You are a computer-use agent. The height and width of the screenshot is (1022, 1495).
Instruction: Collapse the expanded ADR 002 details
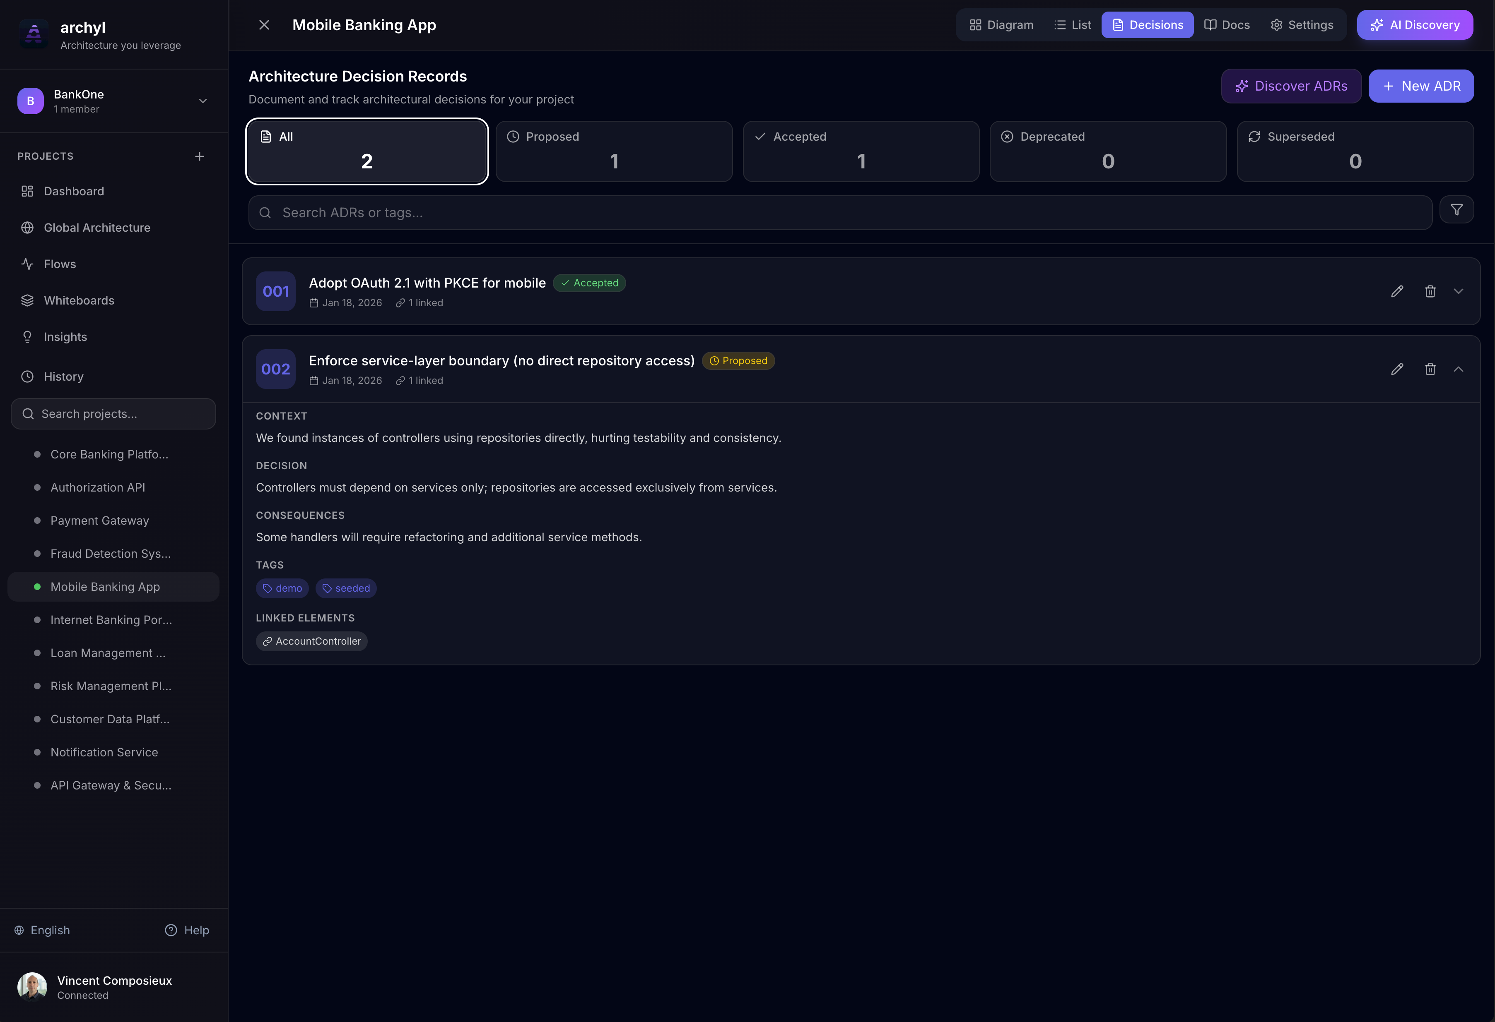tap(1458, 369)
